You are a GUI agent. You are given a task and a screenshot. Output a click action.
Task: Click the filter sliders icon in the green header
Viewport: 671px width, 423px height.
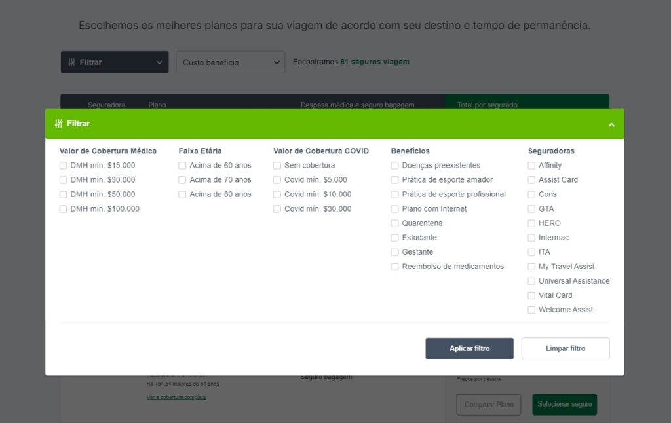60,123
